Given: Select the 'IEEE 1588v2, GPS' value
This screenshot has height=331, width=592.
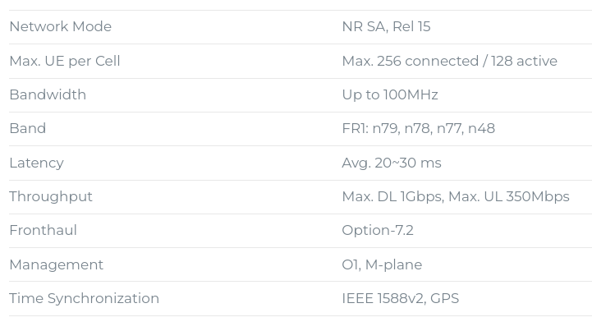Looking at the screenshot, I should (401, 298).
